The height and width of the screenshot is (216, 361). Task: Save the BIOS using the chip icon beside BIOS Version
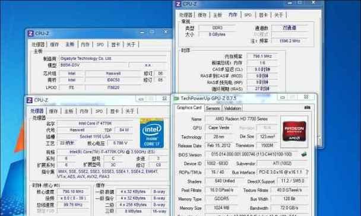click(x=304, y=154)
